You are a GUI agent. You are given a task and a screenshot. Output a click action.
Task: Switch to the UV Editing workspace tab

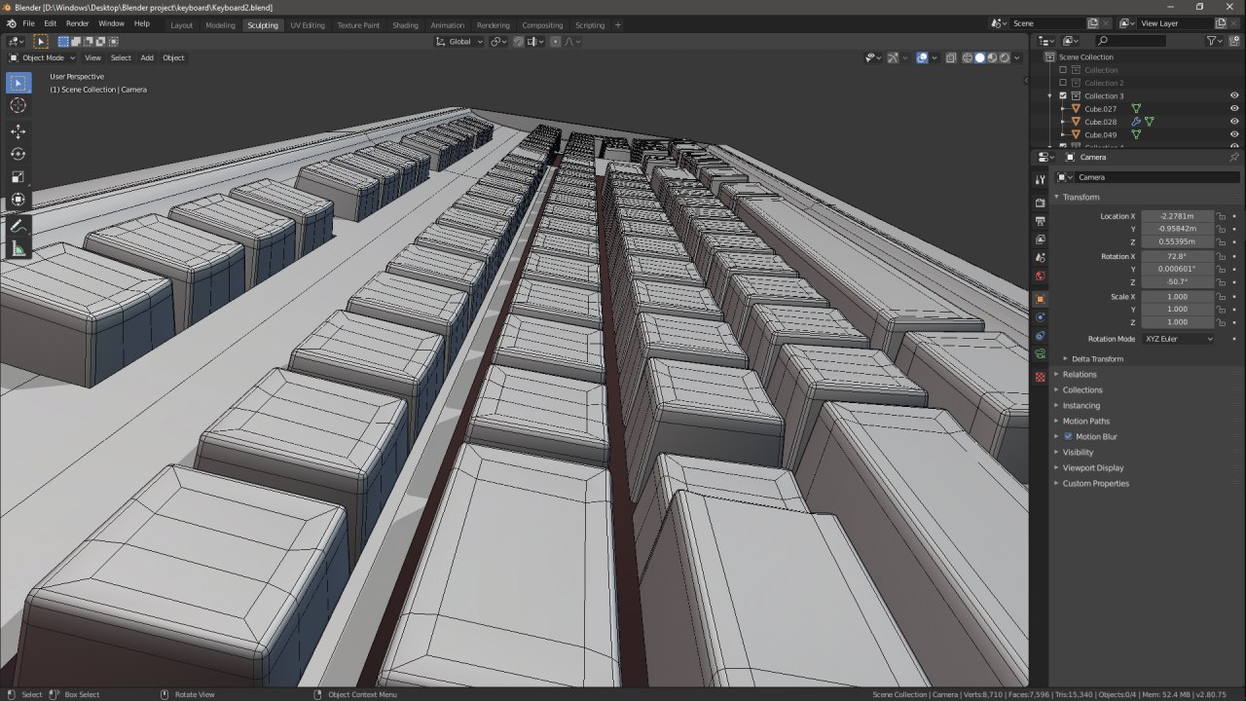pyautogui.click(x=308, y=24)
